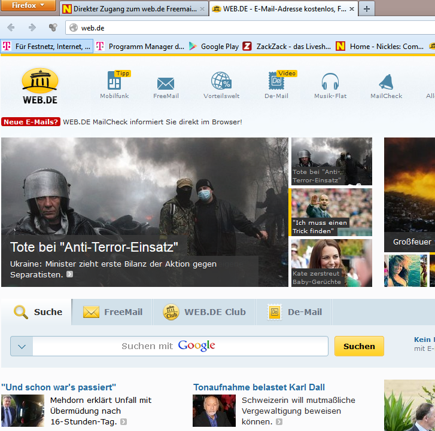The width and height of the screenshot is (435, 431).
Task: Click the icon next to the forward arrow
Action: [53, 27]
